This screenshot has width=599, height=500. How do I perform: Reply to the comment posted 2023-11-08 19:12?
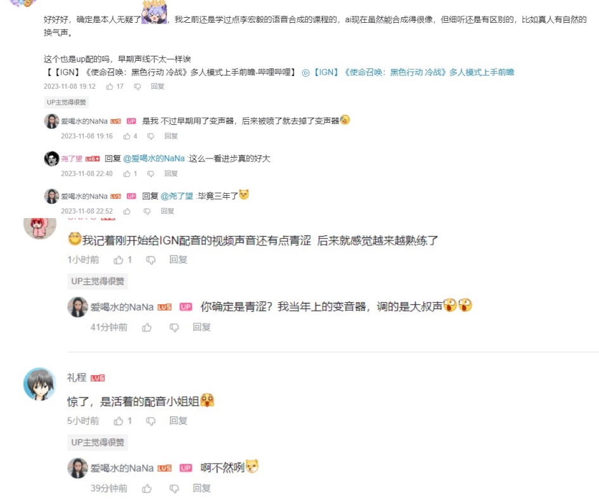coord(157,87)
